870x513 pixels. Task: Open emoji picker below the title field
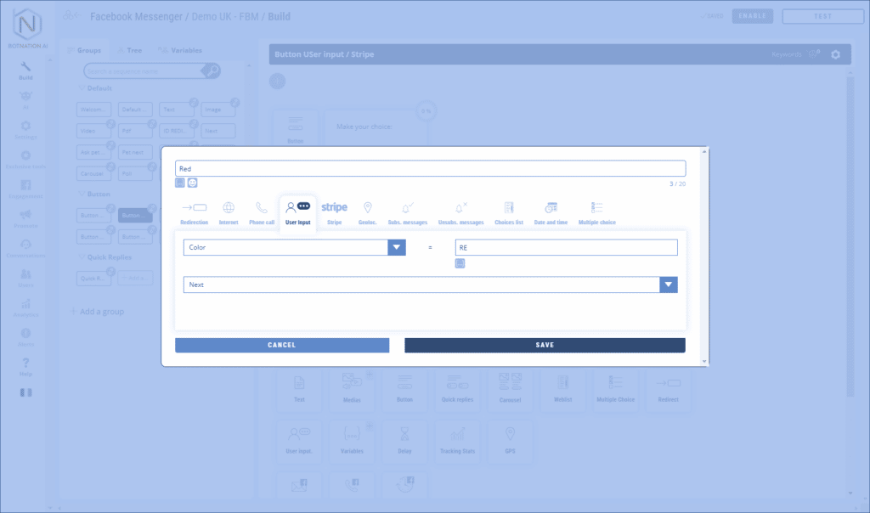click(x=193, y=183)
